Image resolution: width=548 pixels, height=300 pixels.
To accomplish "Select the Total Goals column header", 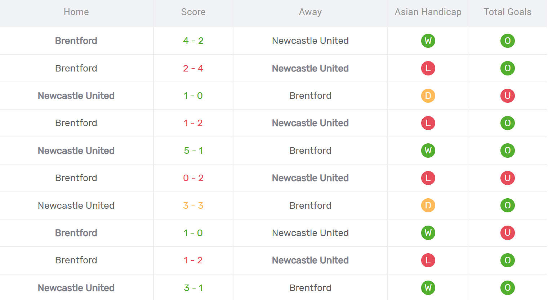I will coord(507,12).
